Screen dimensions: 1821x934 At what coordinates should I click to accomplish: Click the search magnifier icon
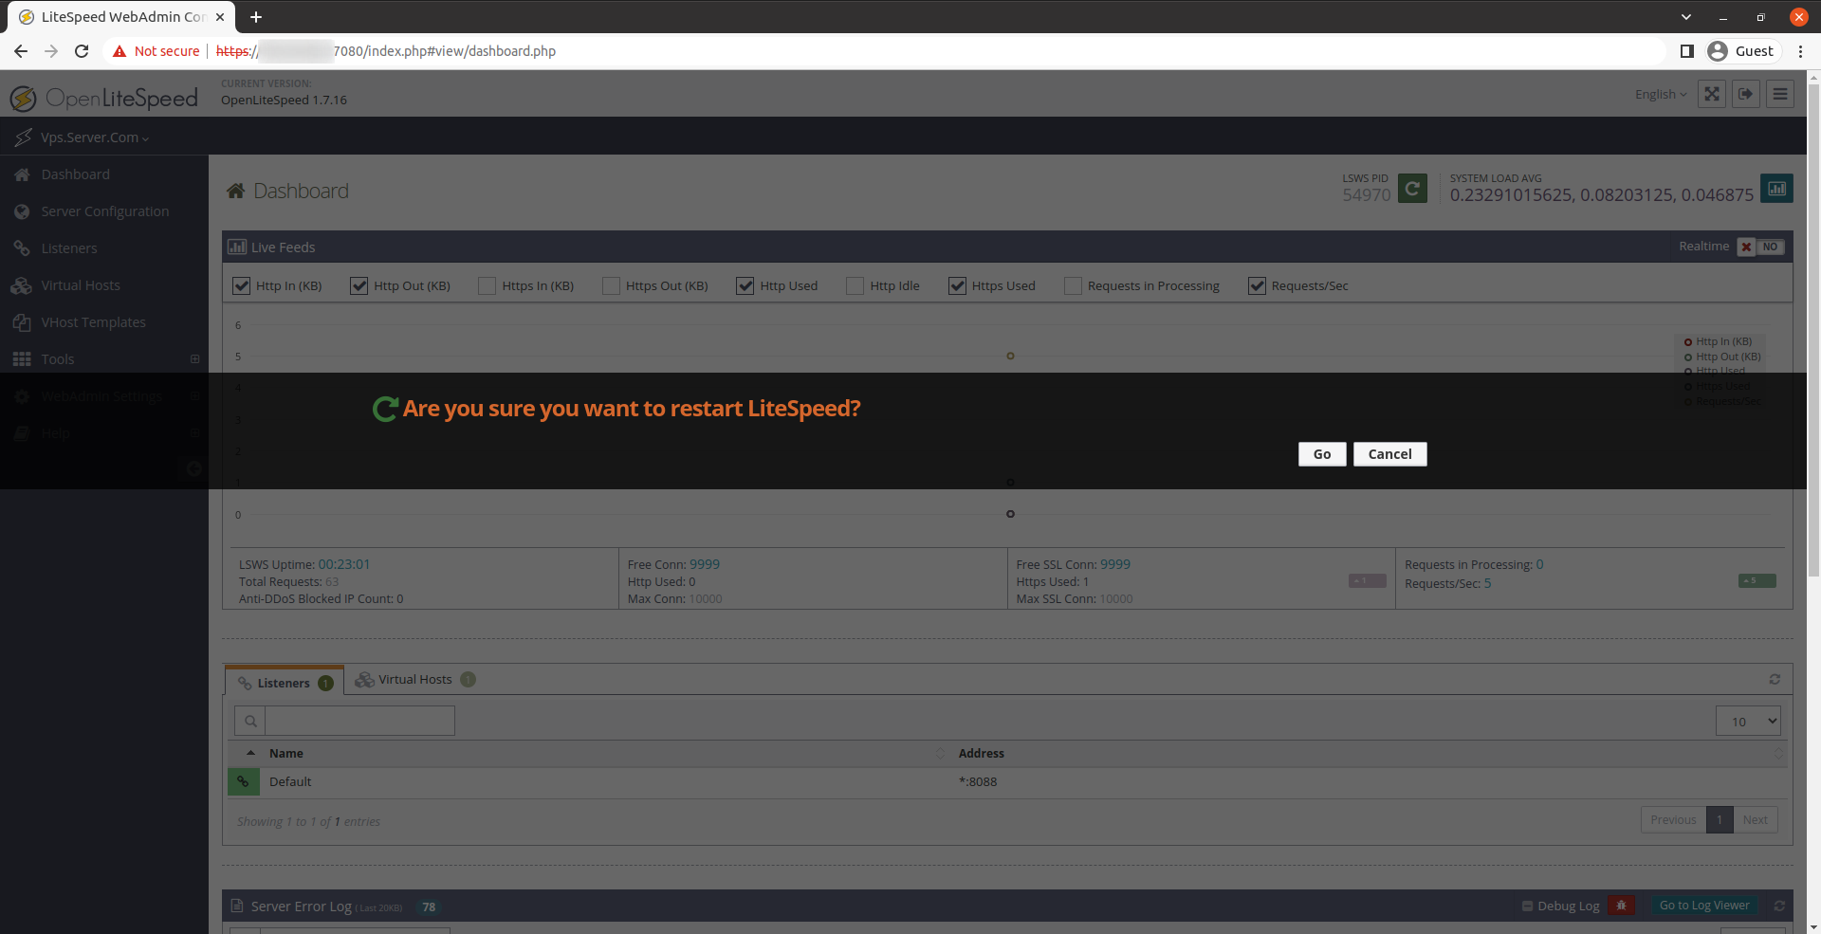[250, 721]
